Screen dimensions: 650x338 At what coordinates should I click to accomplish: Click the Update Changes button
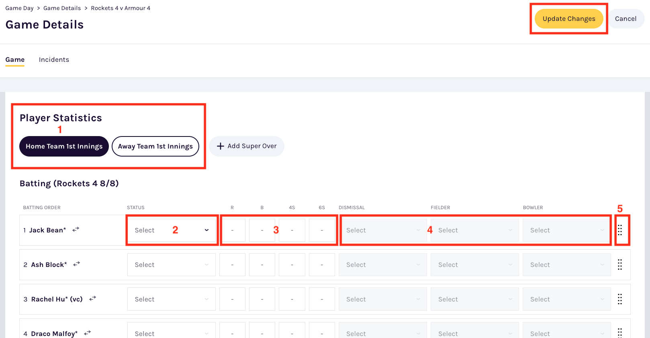(x=568, y=19)
